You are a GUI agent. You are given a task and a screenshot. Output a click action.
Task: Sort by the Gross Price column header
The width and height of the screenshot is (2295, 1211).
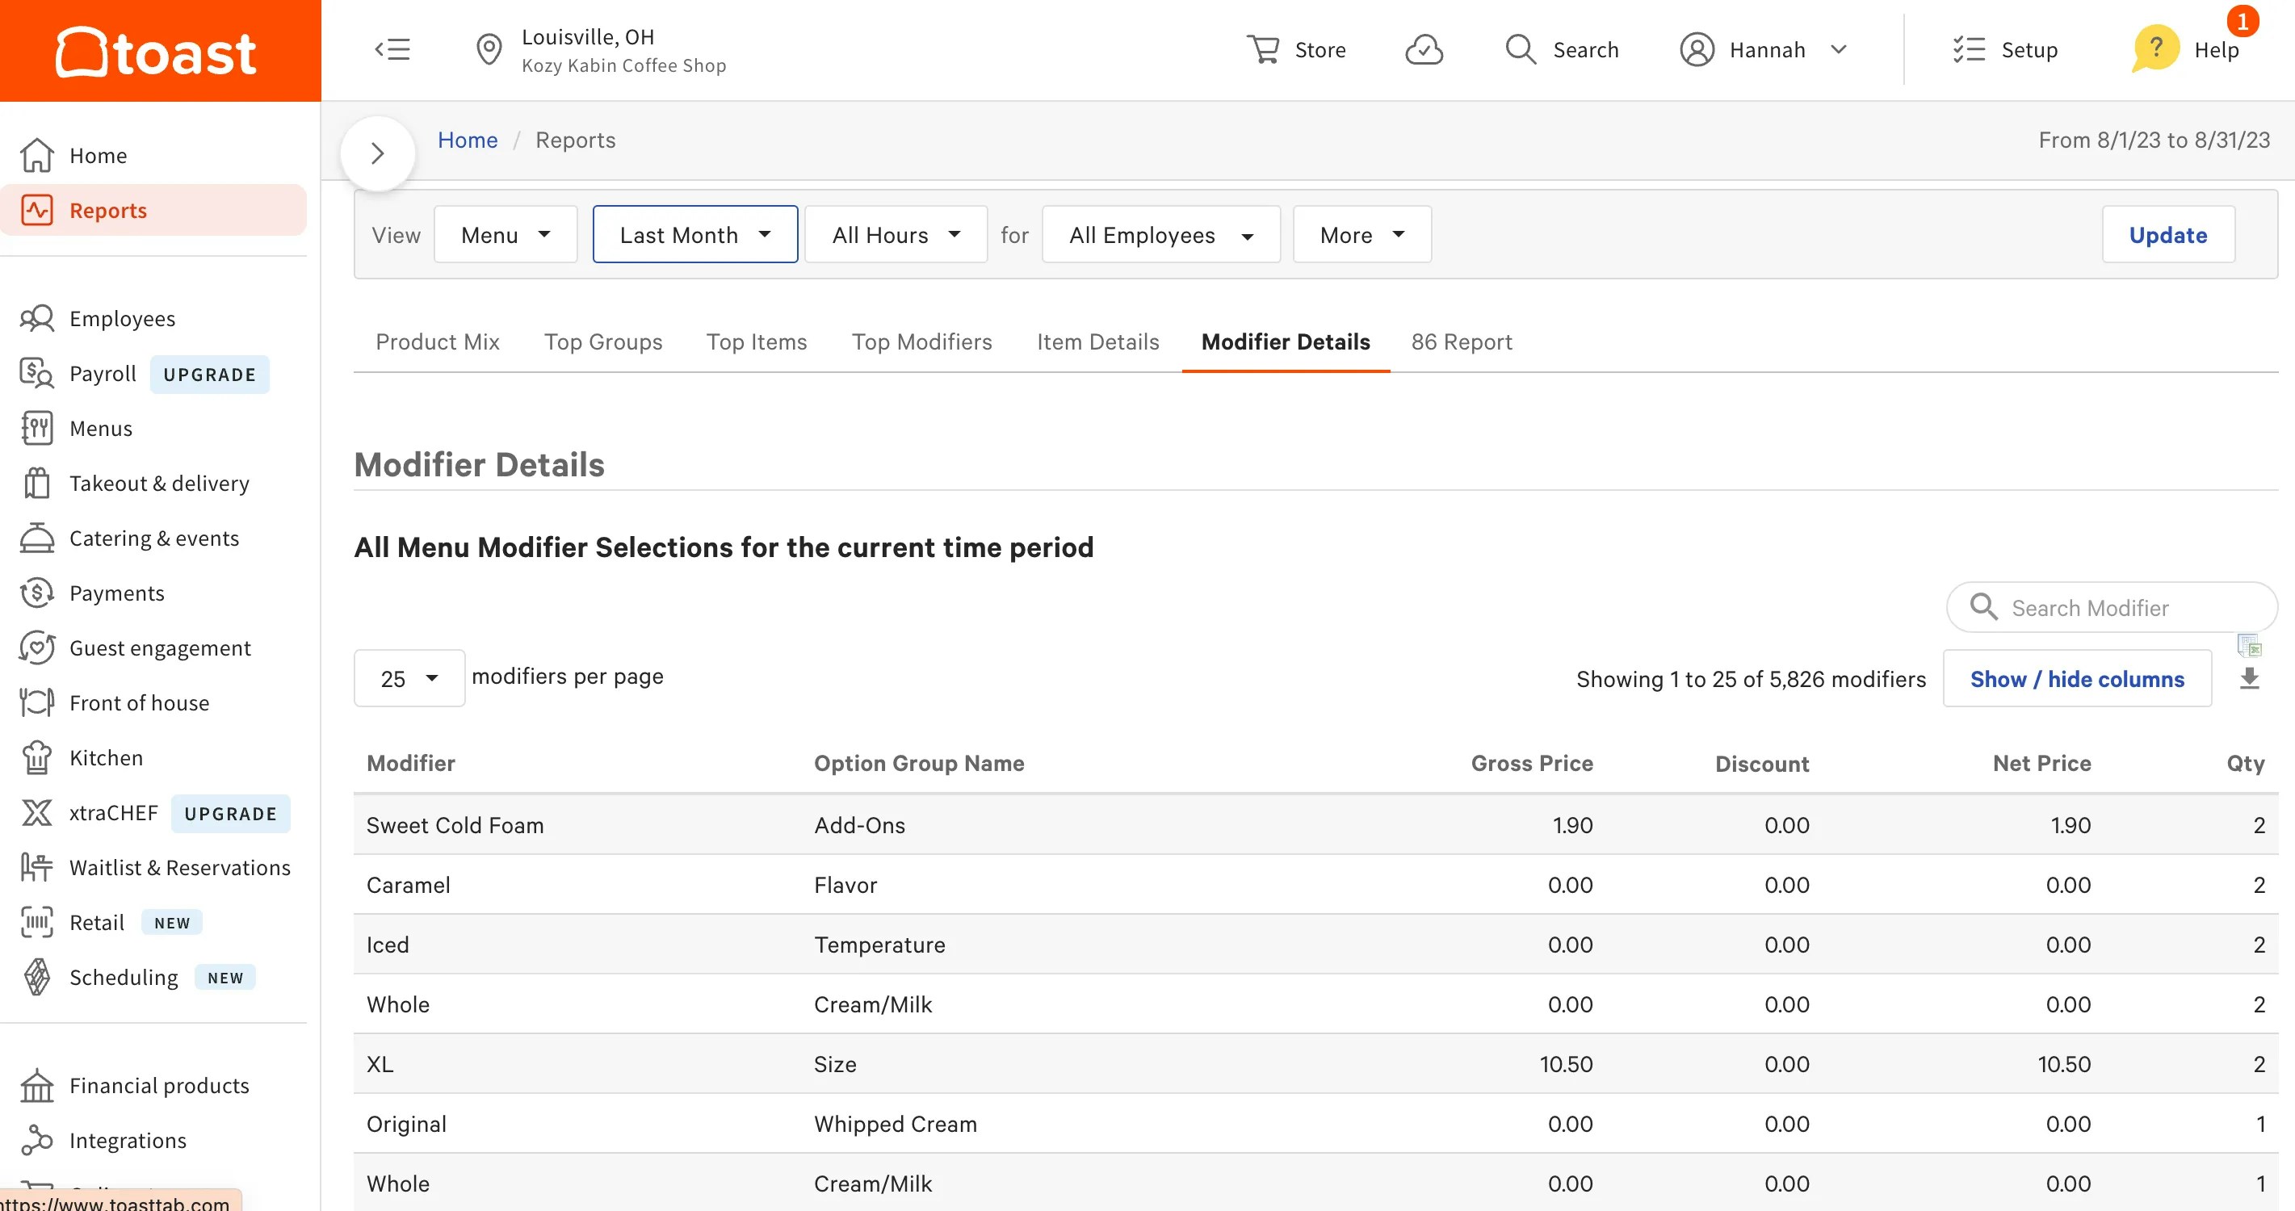click(1532, 763)
